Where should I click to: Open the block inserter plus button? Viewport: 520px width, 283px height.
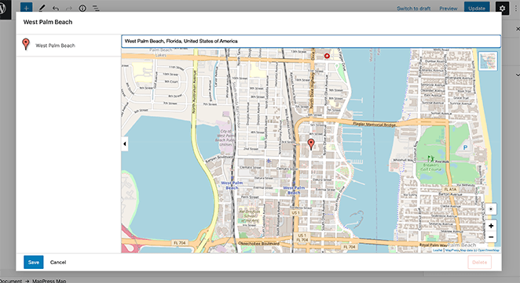pos(26,8)
